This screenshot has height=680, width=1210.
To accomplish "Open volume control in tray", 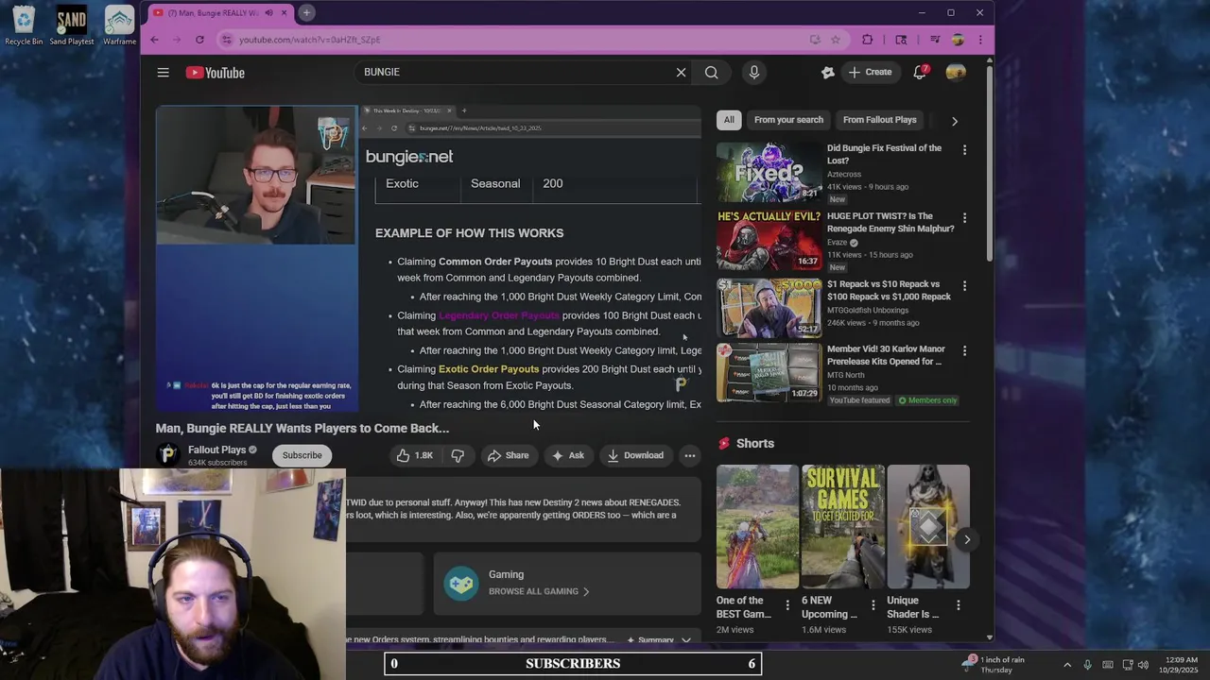I will click(1142, 665).
